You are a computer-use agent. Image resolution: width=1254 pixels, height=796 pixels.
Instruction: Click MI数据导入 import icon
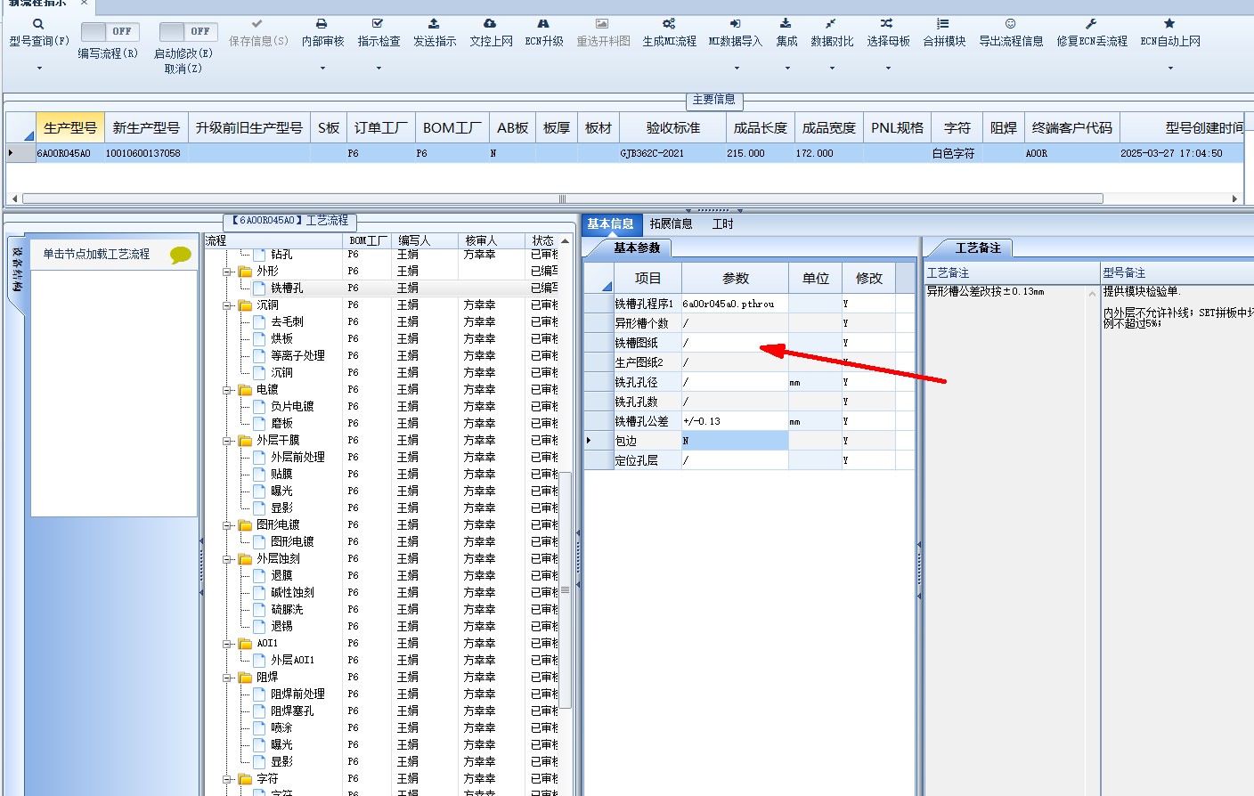tap(735, 24)
